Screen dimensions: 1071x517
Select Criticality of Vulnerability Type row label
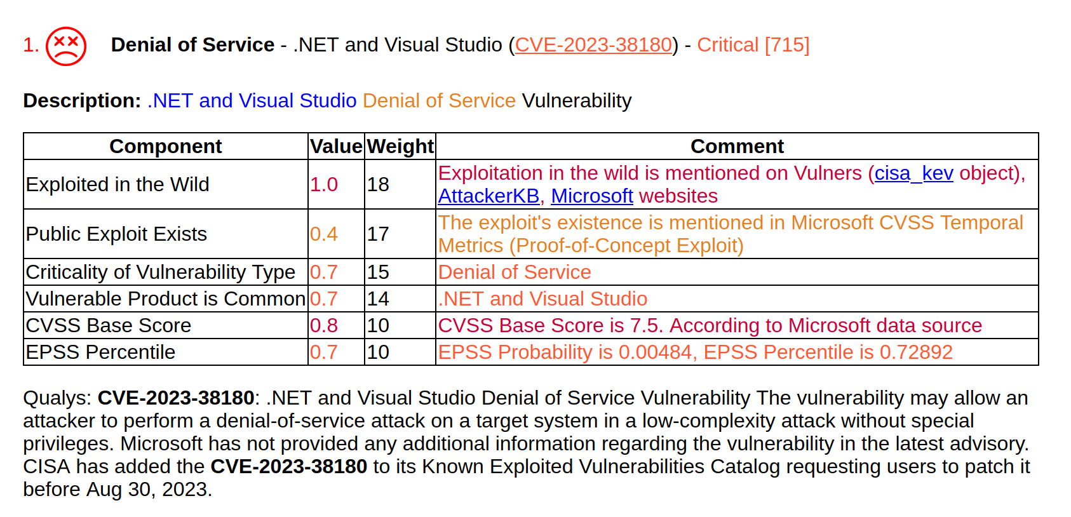point(160,272)
